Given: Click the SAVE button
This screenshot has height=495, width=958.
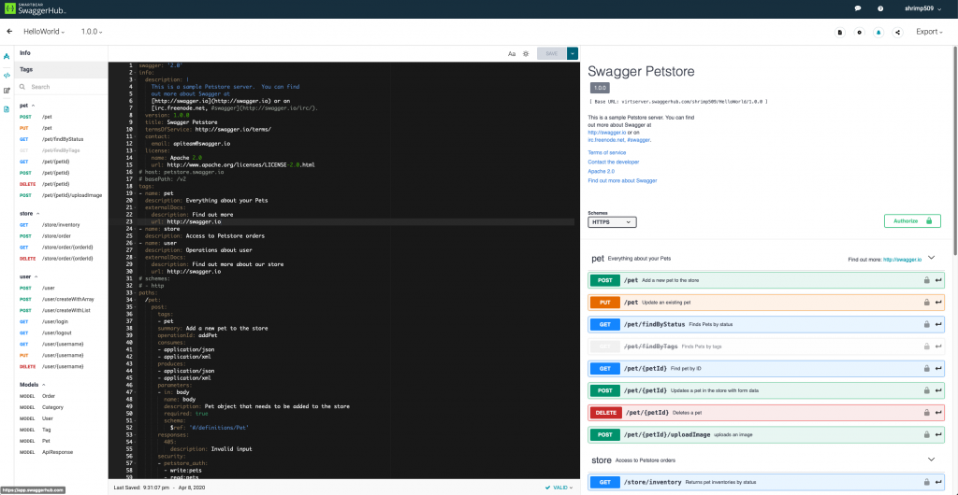Looking at the screenshot, I should click(x=552, y=53).
